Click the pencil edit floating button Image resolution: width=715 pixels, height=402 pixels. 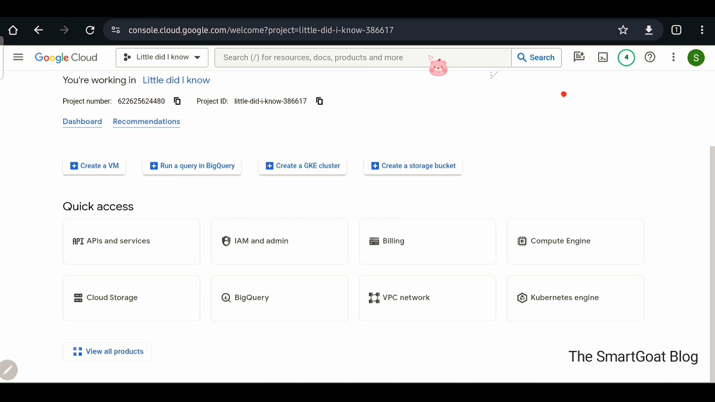pyautogui.click(x=8, y=370)
